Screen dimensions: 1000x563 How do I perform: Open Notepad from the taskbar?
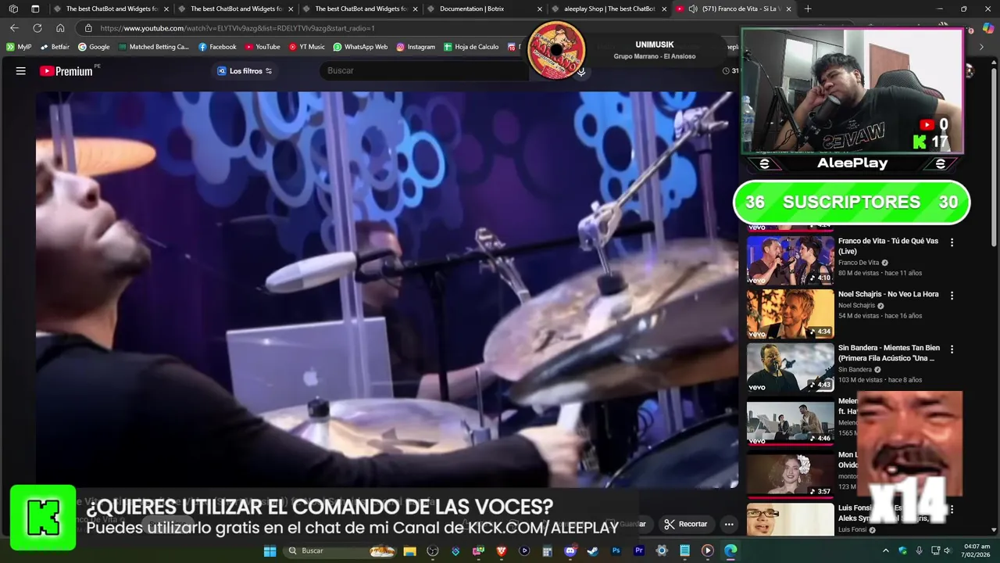coord(685,550)
